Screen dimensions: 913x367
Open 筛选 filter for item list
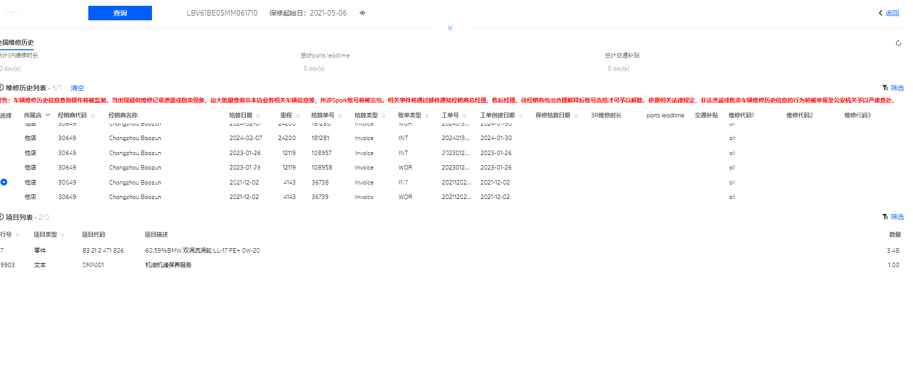(893, 217)
